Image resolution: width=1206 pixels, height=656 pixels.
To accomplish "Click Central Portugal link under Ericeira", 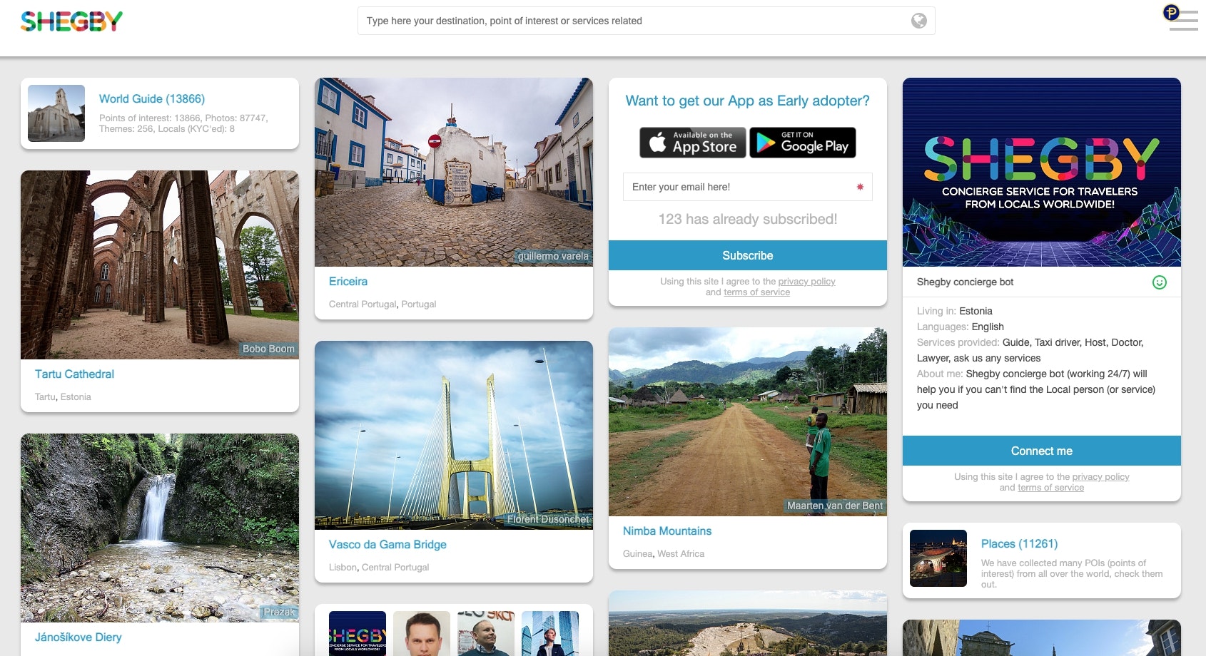I will [363, 304].
